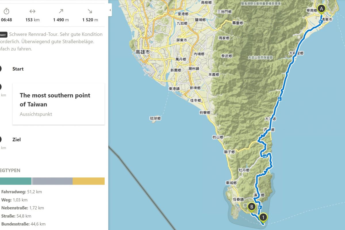Viewport: 345px width, 230px height.
Task: Select start marker A on the map
Action: 321,9
